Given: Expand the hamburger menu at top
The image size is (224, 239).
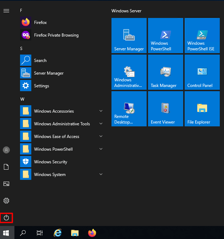Looking at the screenshot, I should click(6, 11).
